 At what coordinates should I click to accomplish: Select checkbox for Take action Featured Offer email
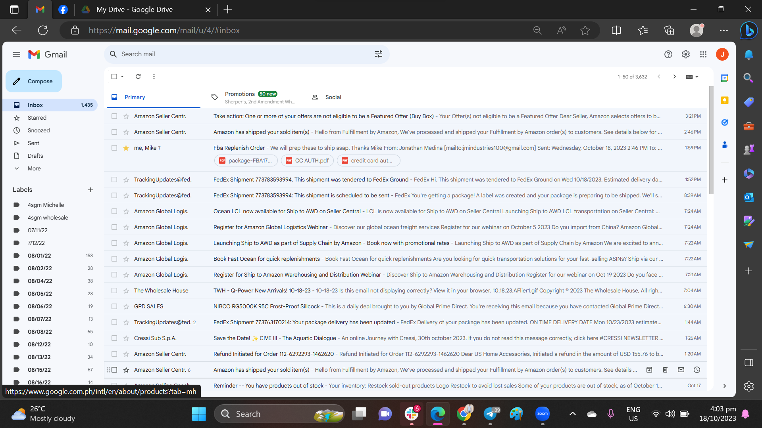point(114,116)
